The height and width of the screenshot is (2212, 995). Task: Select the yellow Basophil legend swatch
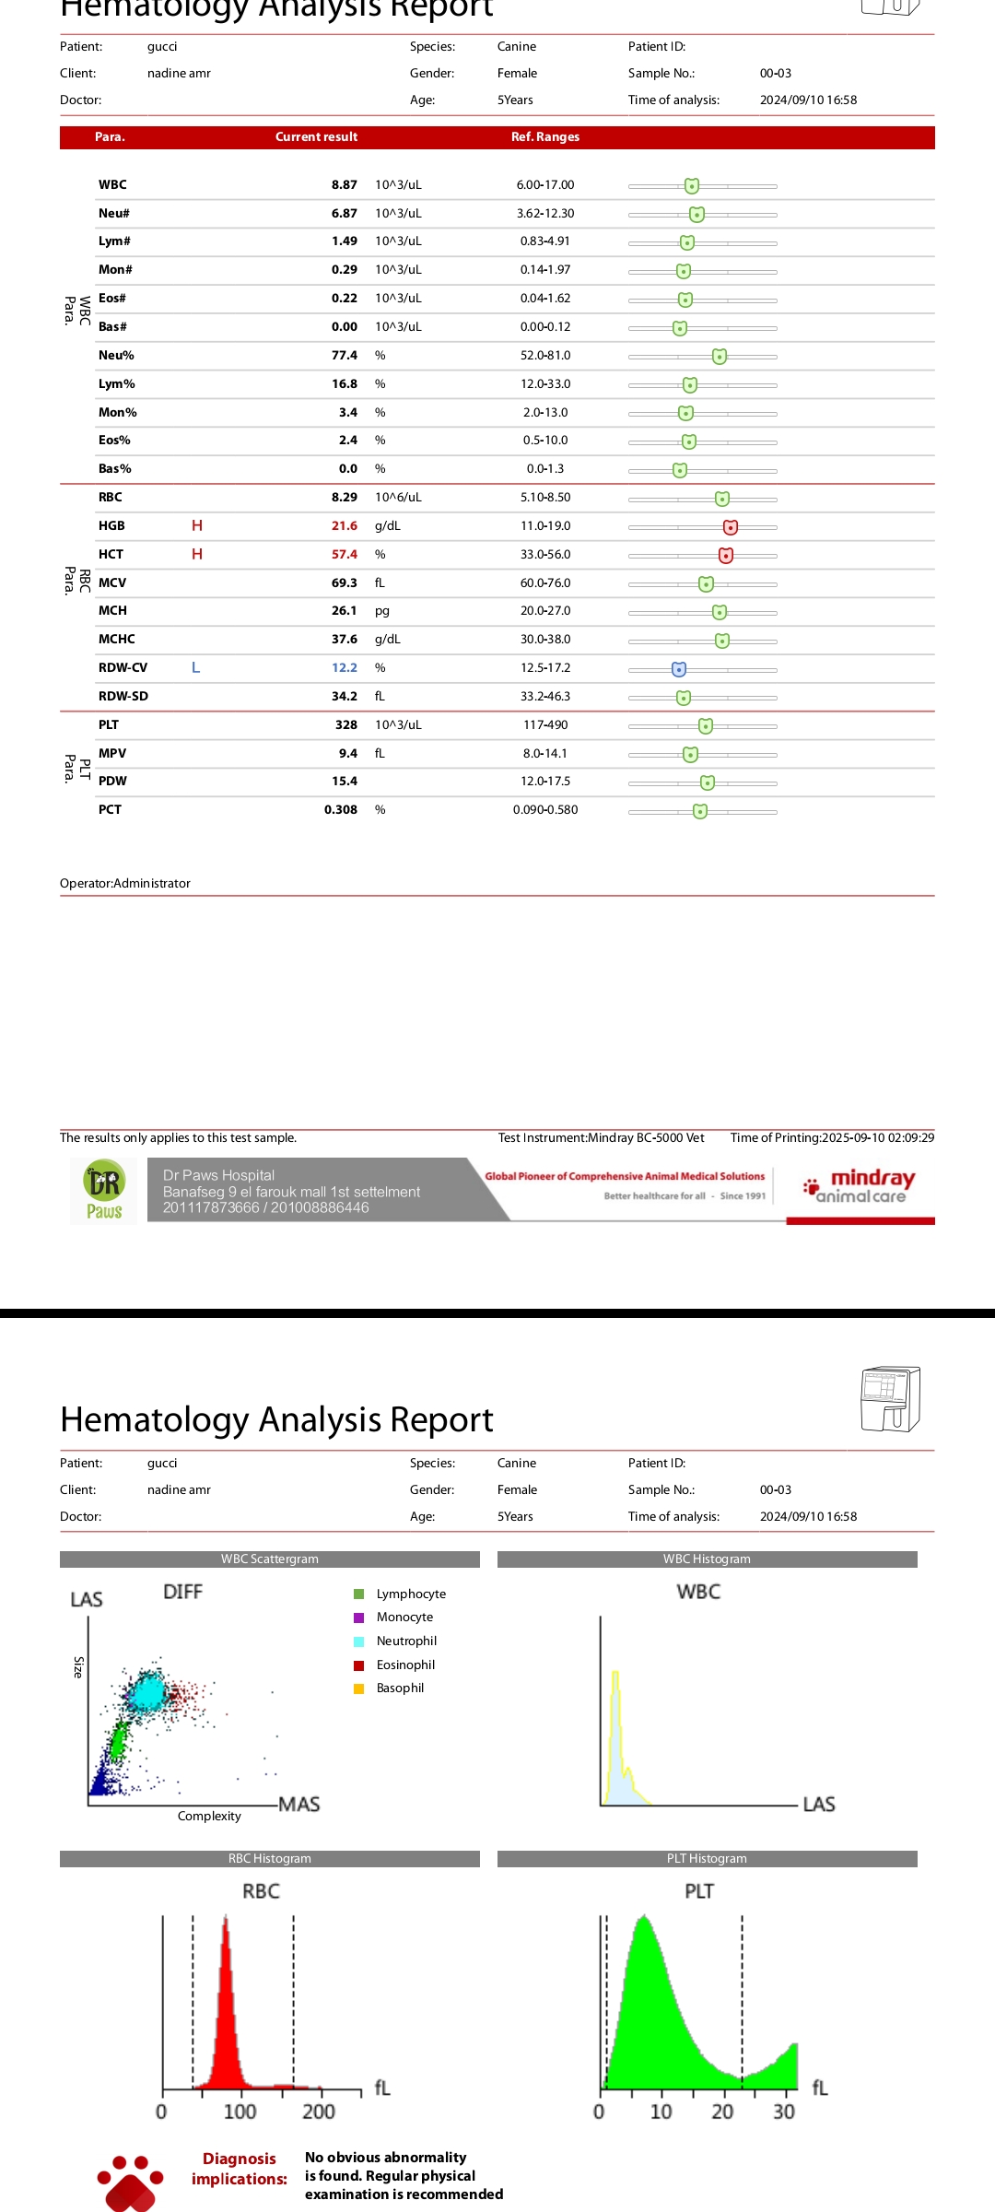point(359,1688)
